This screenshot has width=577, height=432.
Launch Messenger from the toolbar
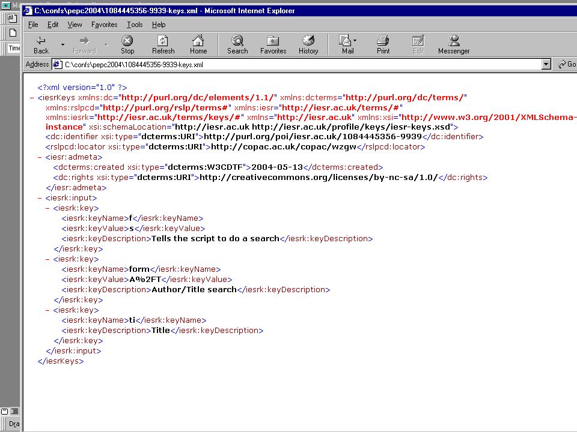click(454, 45)
